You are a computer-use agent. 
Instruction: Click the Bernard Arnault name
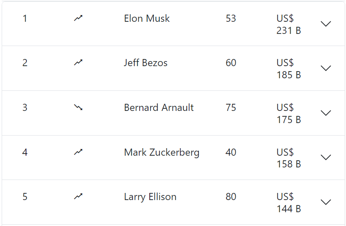159,108
